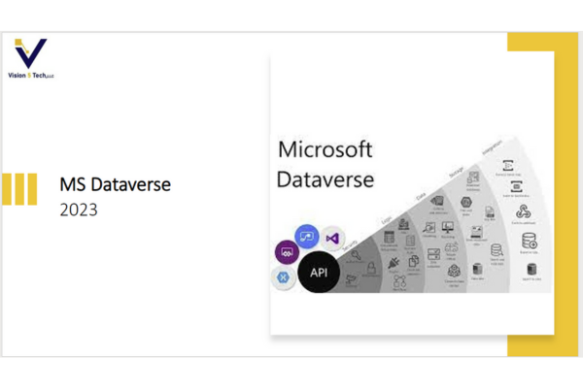Select the monitor reporting icon in Data section
Viewport: 583px width, 388px height.
tap(449, 225)
